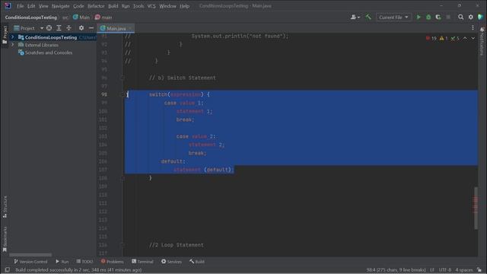Open the Problems tool window

[112, 262]
